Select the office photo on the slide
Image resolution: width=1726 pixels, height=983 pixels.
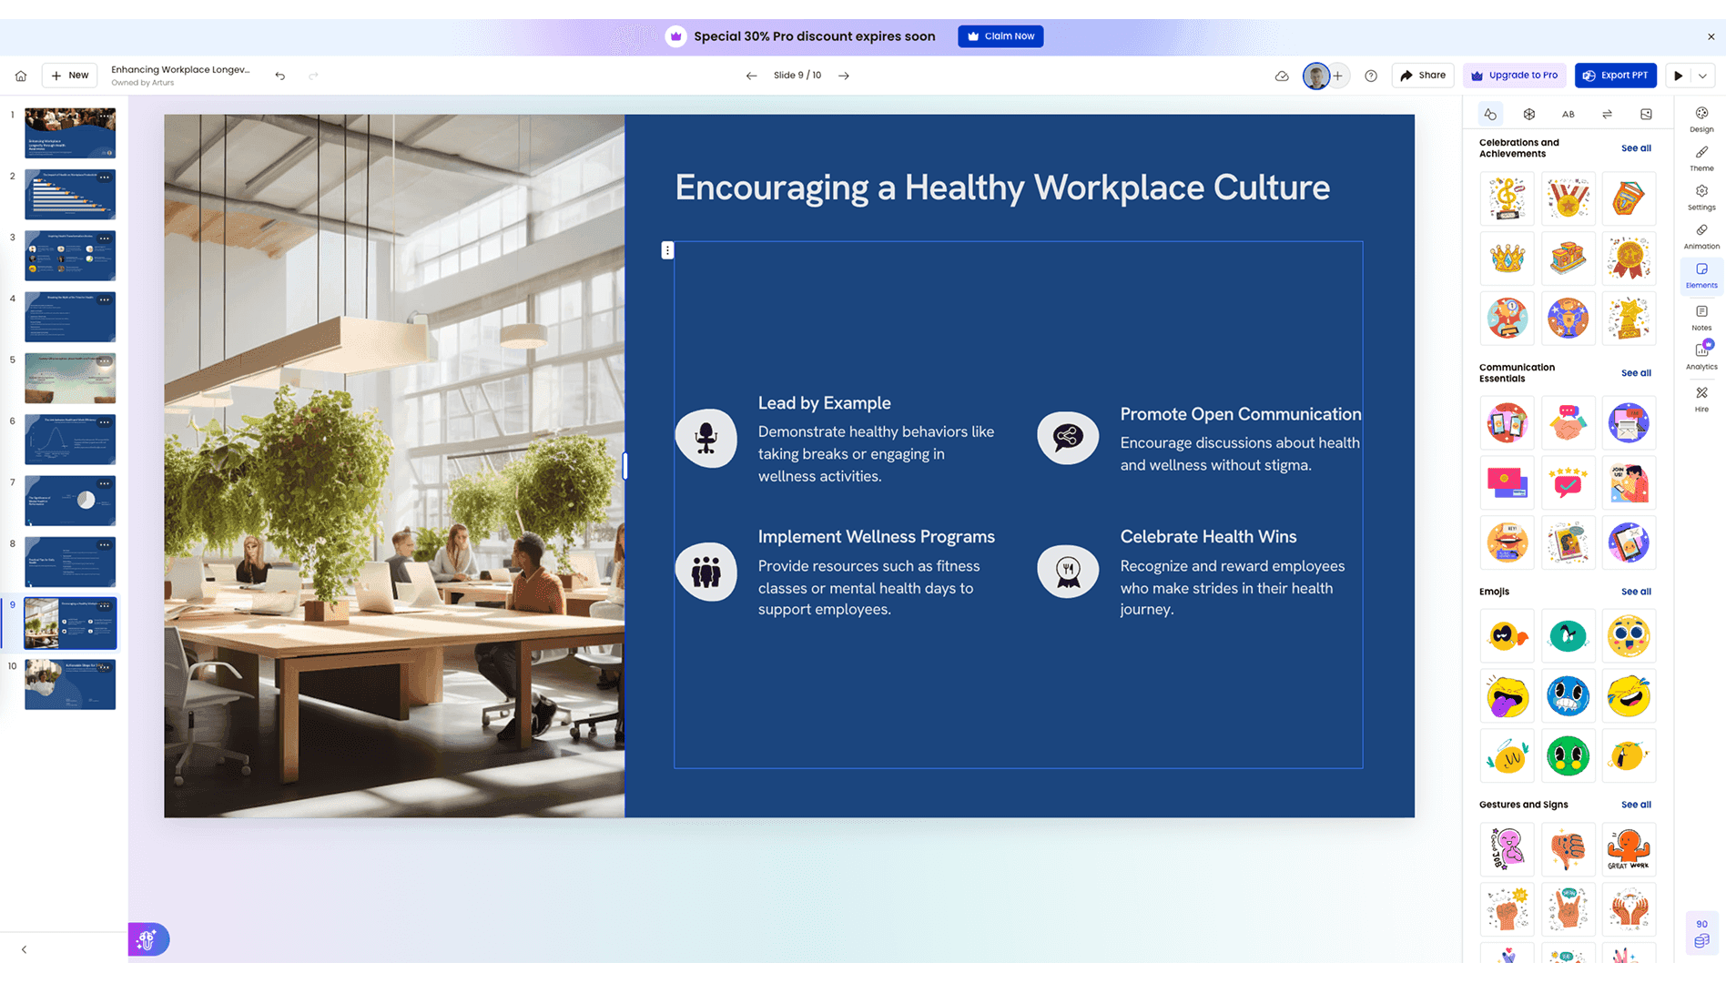[394, 465]
